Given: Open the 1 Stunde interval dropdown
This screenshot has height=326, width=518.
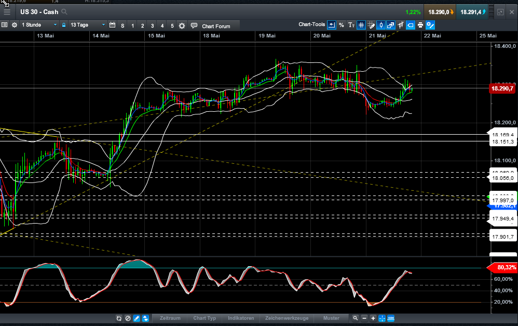Looking at the screenshot, I should pos(39,25).
